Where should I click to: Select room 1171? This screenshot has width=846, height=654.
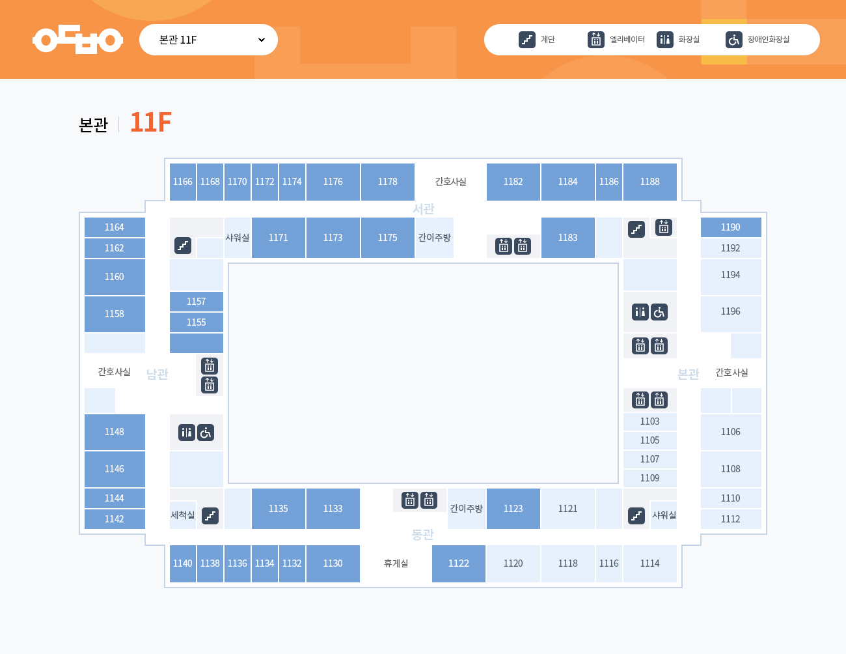279,238
